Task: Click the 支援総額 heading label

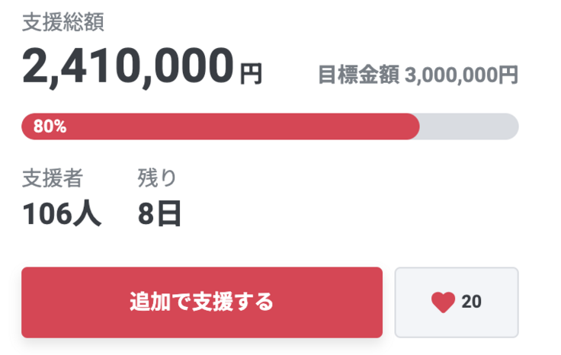Action: pyautogui.click(x=63, y=22)
